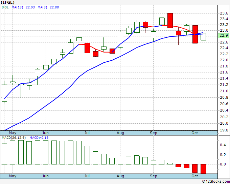230x184 pixels.
Task: Click the 12Stocks.com copyright text
Action: coord(216,182)
